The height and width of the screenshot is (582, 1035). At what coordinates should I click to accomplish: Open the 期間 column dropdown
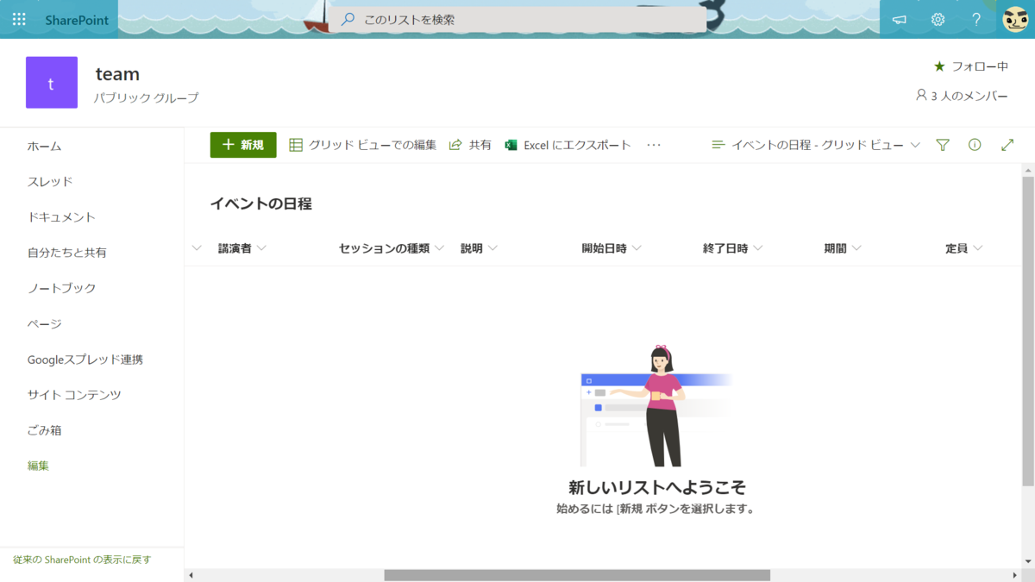[843, 248]
